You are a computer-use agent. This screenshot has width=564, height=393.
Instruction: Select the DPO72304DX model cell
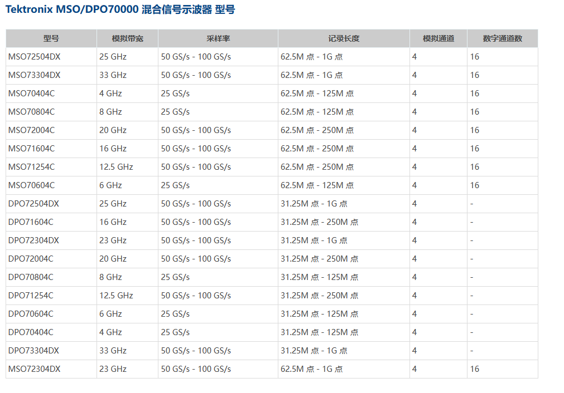[33, 240]
